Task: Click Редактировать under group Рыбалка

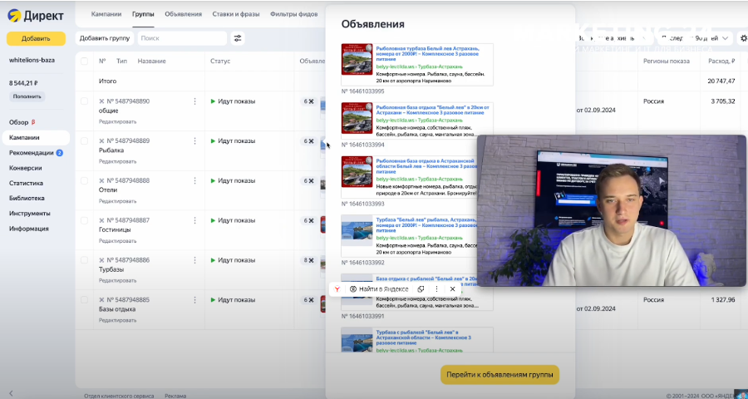Action: click(117, 161)
